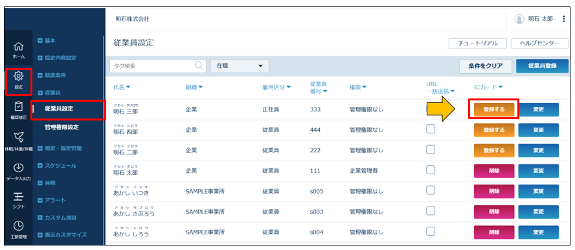Click 削除 for あかし しろう
This screenshot has height=250, width=575.
click(494, 233)
